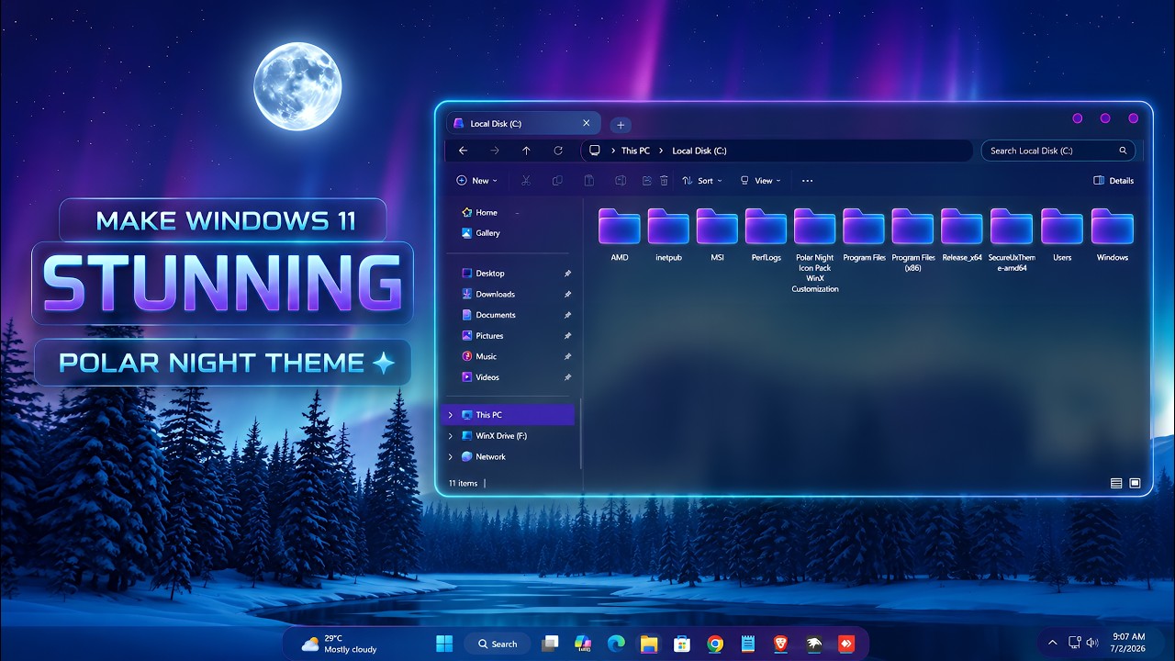Expand the Network tree node
The height and width of the screenshot is (661, 1175).
[x=451, y=456]
